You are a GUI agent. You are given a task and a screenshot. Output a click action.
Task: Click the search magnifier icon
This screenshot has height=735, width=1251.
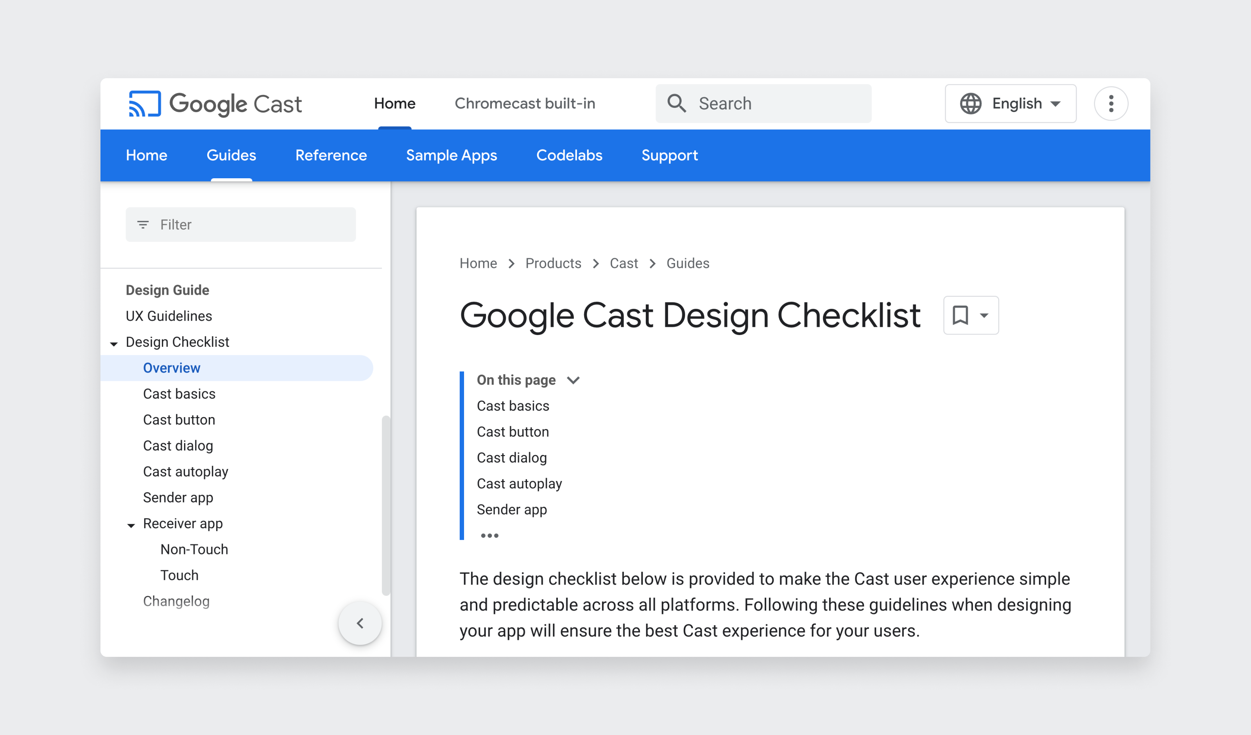click(x=676, y=104)
